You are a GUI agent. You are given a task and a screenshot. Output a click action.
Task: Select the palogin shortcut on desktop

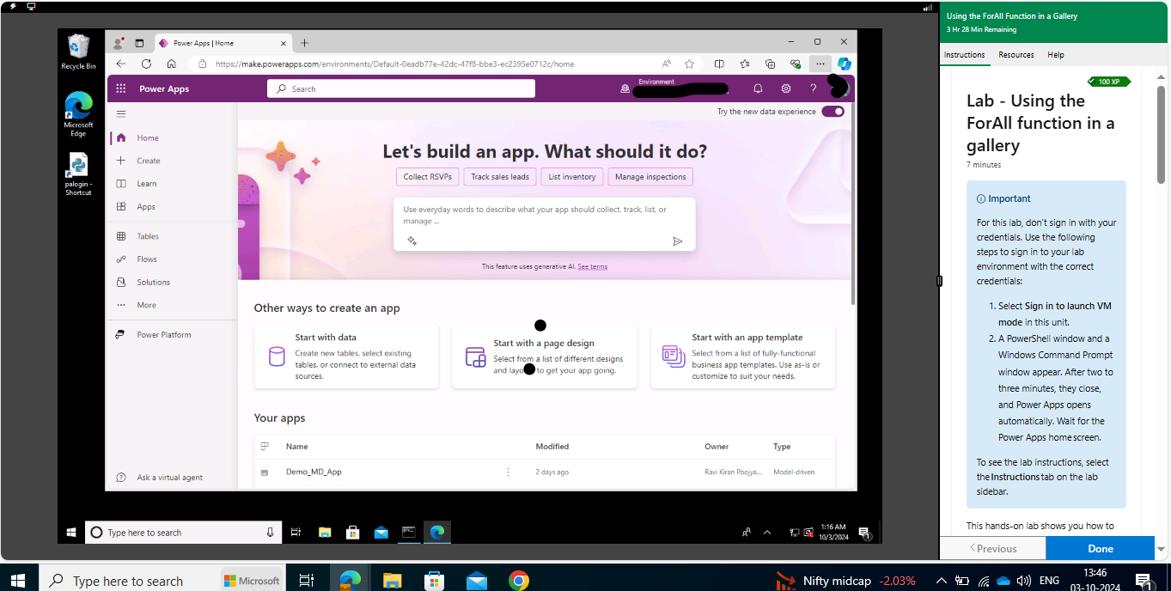coord(78,174)
